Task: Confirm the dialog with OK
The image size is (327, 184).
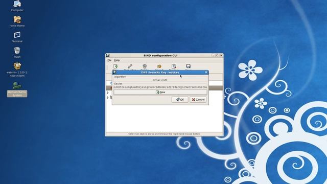Action: 180,100
